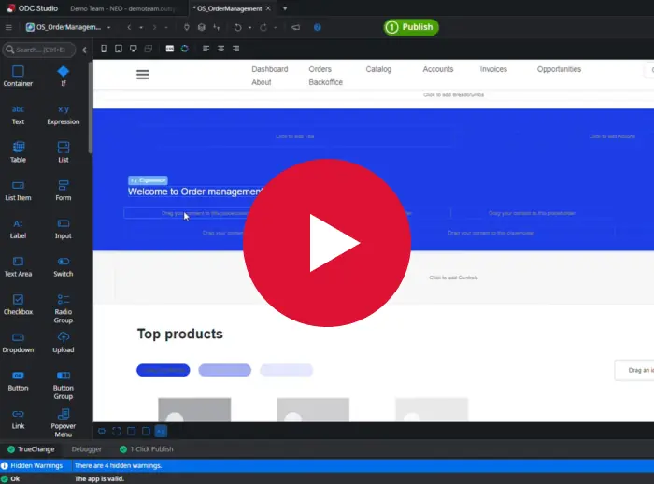Select the Expression widget

pos(63,114)
